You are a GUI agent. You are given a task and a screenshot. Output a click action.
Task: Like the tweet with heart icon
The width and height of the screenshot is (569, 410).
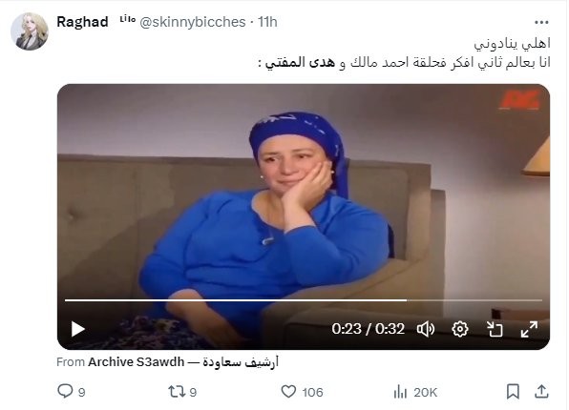(302, 392)
